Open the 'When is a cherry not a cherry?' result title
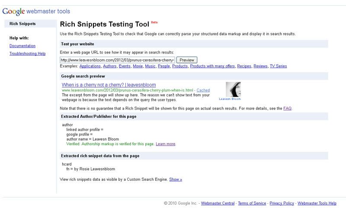Screen dimensions: 346x218 (x=109, y=85)
